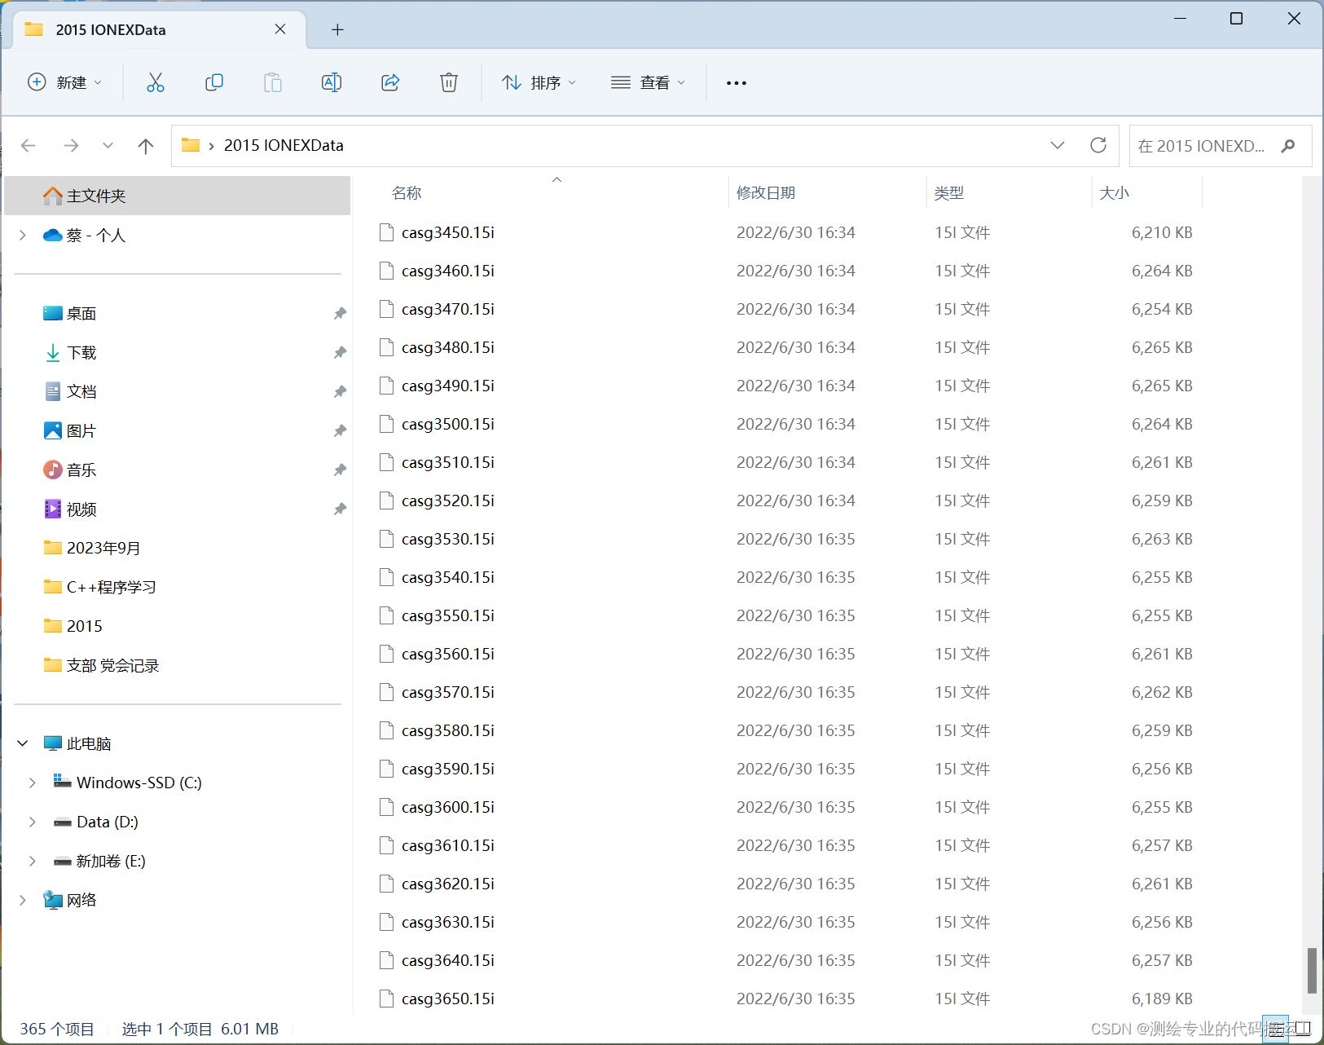Viewport: 1324px width, 1045px height.
Task: Select file casg3470.15i
Action: [x=447, y=309]
